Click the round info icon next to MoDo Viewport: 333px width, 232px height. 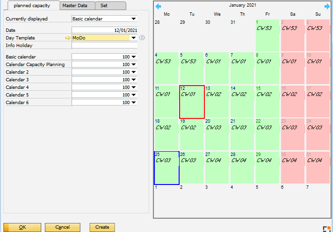tap(142, 38)
